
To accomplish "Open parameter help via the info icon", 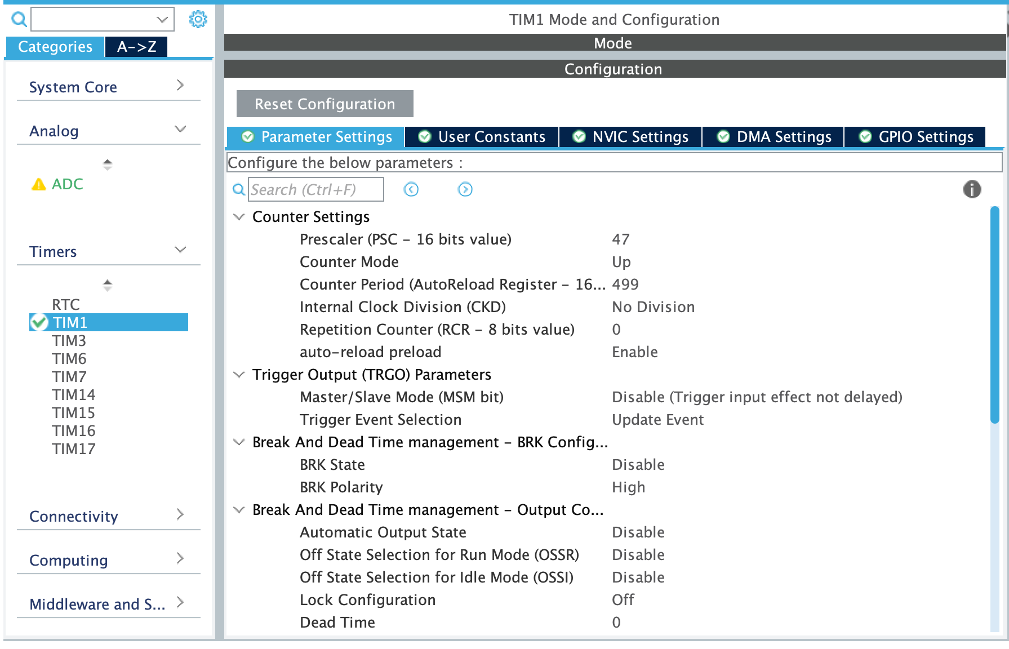I will pyautogui.click(x=971, y=190).
